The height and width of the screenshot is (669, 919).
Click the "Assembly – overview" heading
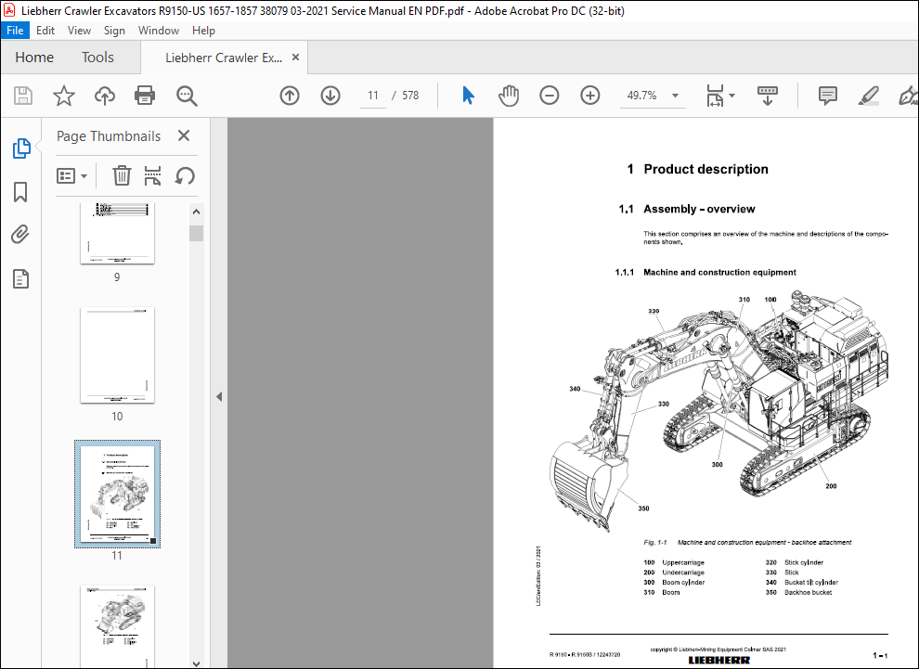(699, 209)
